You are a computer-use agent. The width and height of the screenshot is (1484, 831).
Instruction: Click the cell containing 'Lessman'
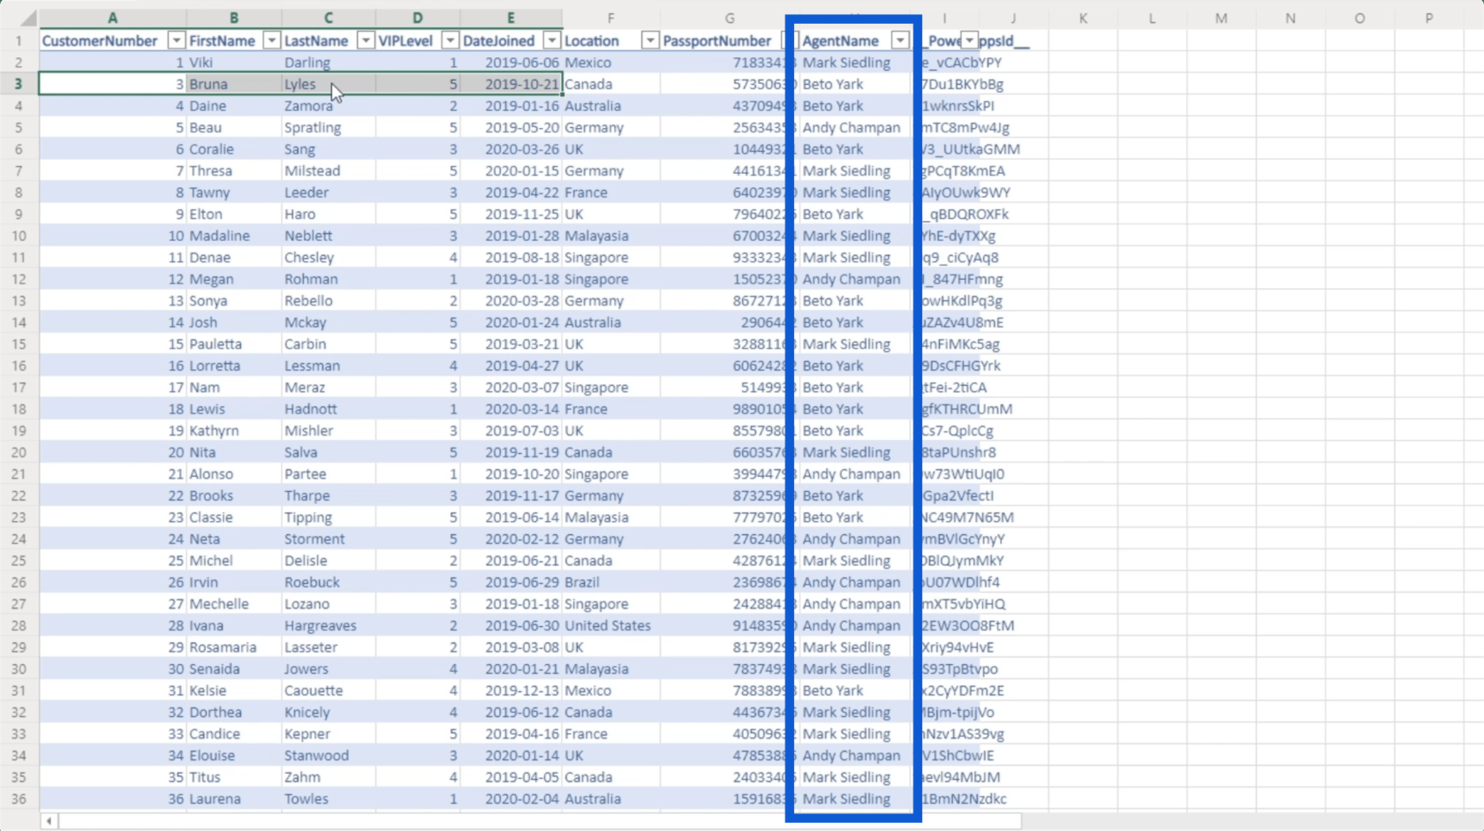[x=329, y=366]
